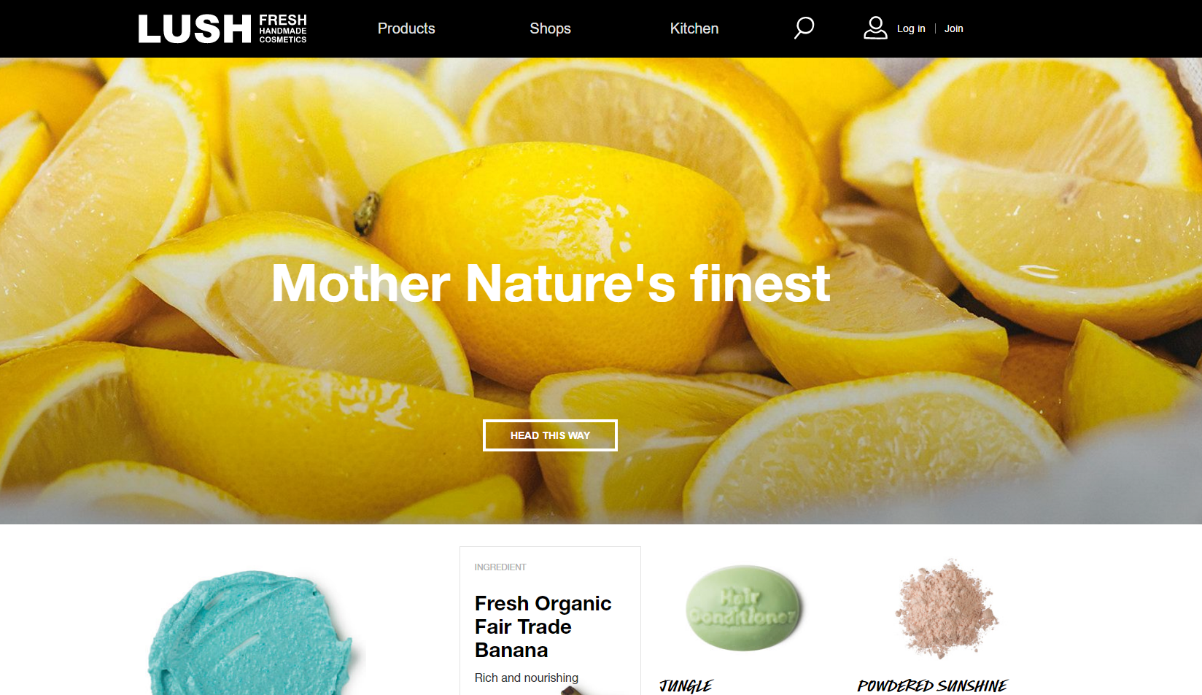Open the pink powder product image
This screenshot has width=1202, height=695.
[946, 608]
